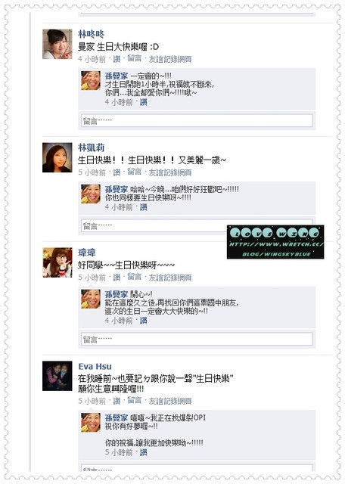Image resolution: width=345 pixels, height=484 pixels.
Task: Open 瑋瑋's profile photo
Action: [x=57, y=262]
